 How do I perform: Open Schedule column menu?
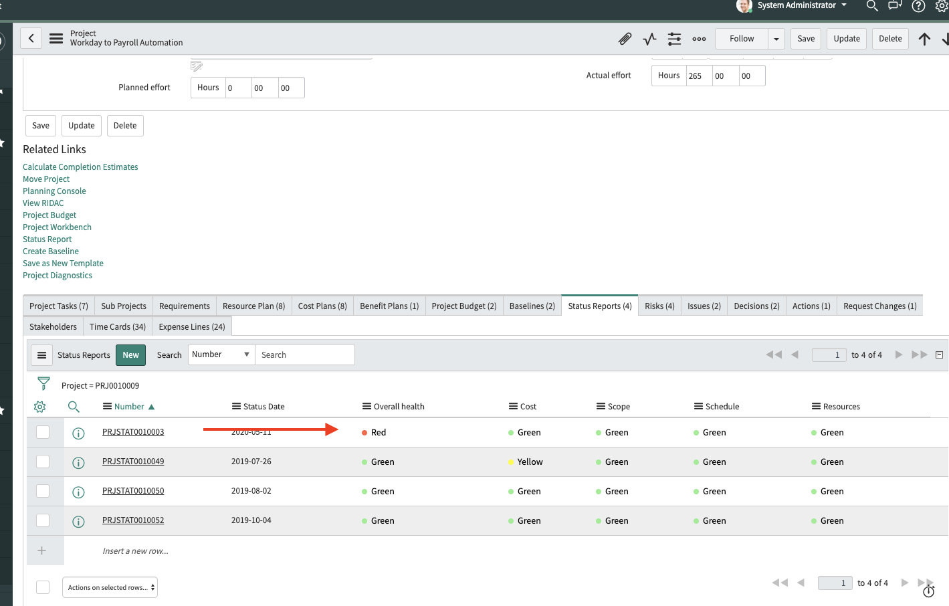pos(698,407)
